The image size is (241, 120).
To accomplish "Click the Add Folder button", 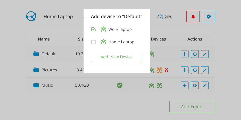I will pos(192,106).
